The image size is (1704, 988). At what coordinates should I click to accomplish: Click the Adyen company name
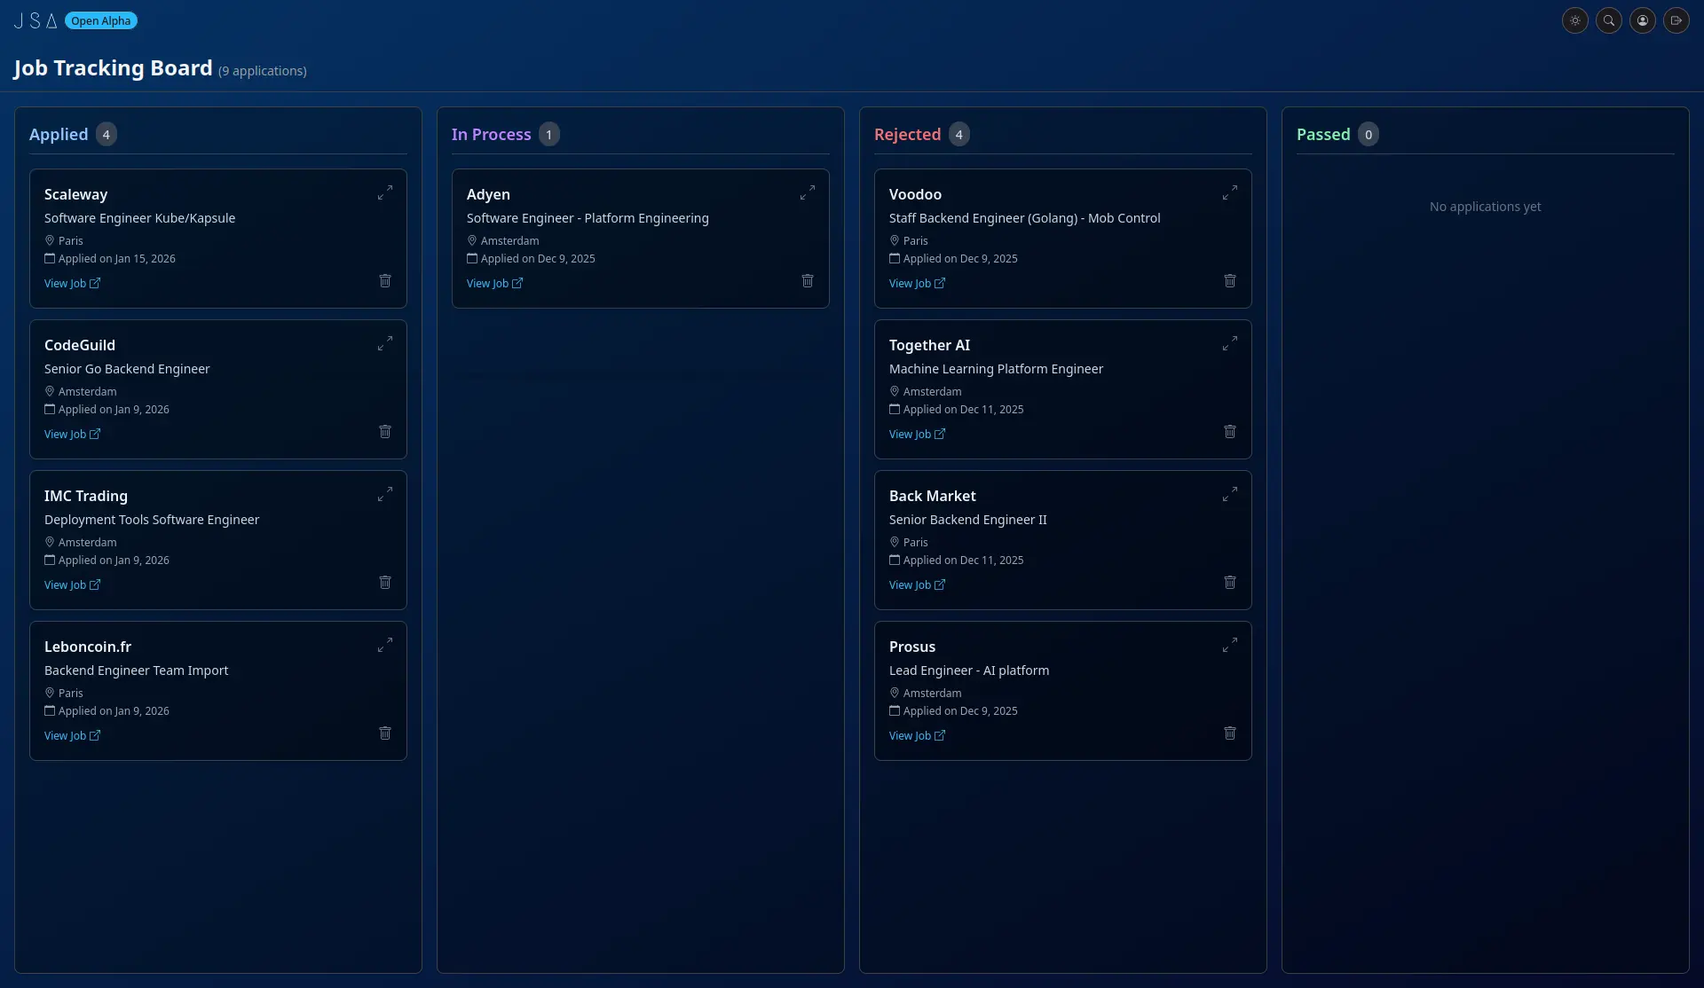point(488,194)
